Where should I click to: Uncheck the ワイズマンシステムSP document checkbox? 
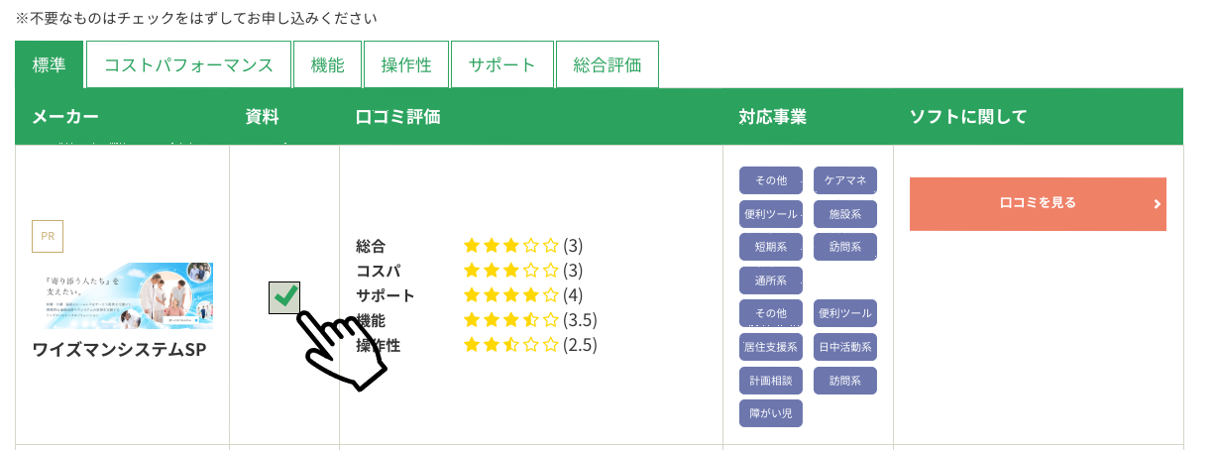pyautogui.click(x=284, y=296)
